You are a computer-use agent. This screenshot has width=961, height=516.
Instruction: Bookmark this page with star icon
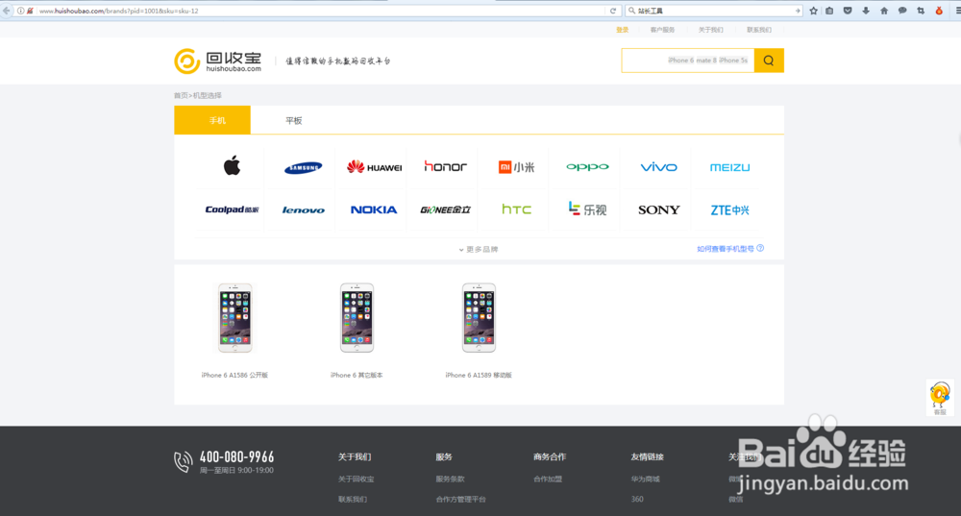coord(813,11)
